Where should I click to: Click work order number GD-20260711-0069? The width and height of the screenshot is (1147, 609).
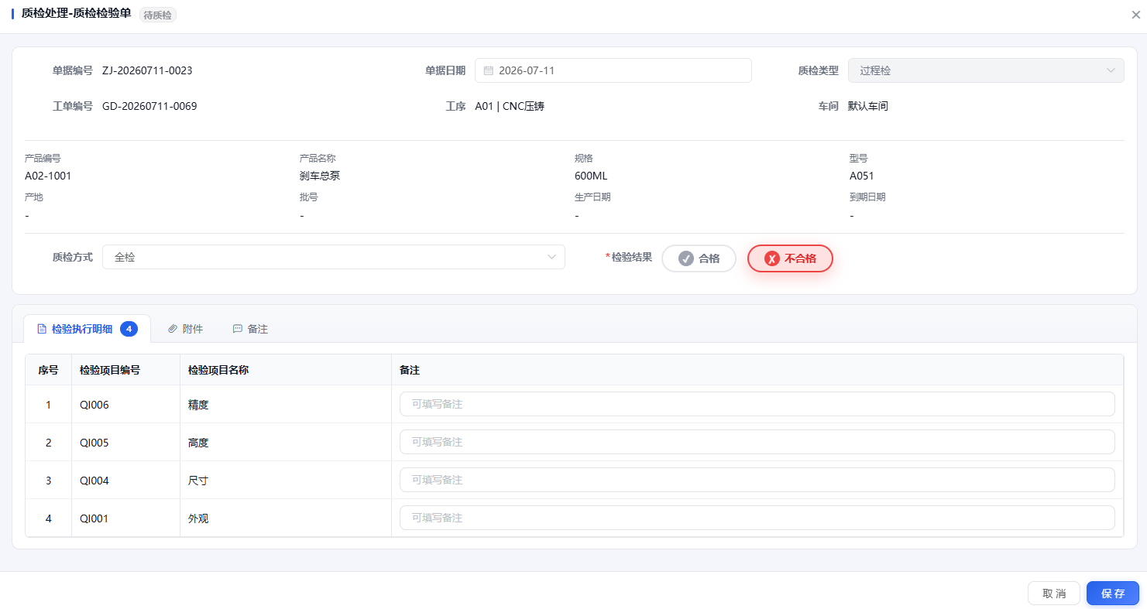coord(149,106)
